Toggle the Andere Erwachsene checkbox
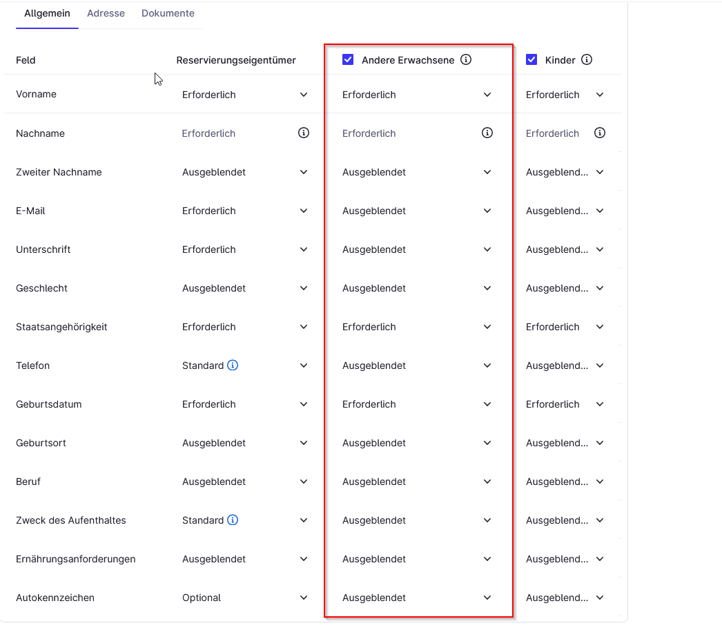The height and width of the screenshot is (628, 722). point(348,60)
